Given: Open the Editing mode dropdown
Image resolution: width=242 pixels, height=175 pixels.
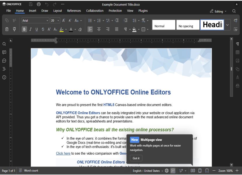Looking at the screenshot, I should point(218,11).
